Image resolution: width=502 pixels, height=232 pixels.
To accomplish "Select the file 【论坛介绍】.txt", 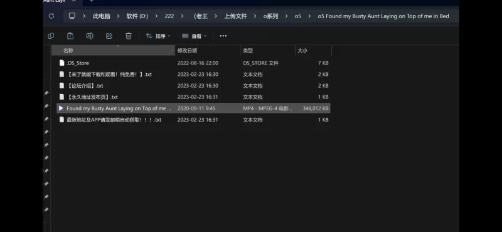I will pyautogui.click(x=85, y=85).
